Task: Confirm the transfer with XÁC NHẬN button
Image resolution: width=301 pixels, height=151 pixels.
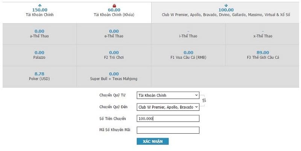Action: point(153,141)
